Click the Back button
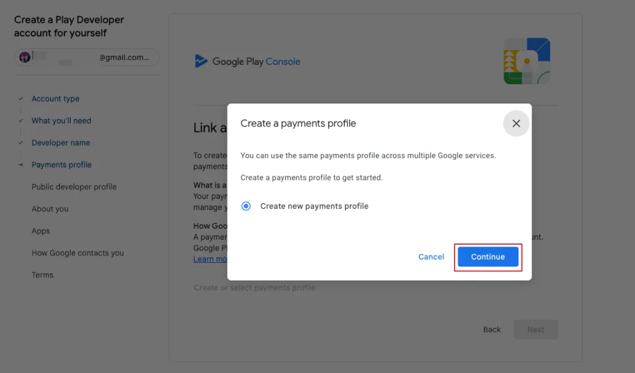Viewport: 635px width, 373px height. pos(492,330)
